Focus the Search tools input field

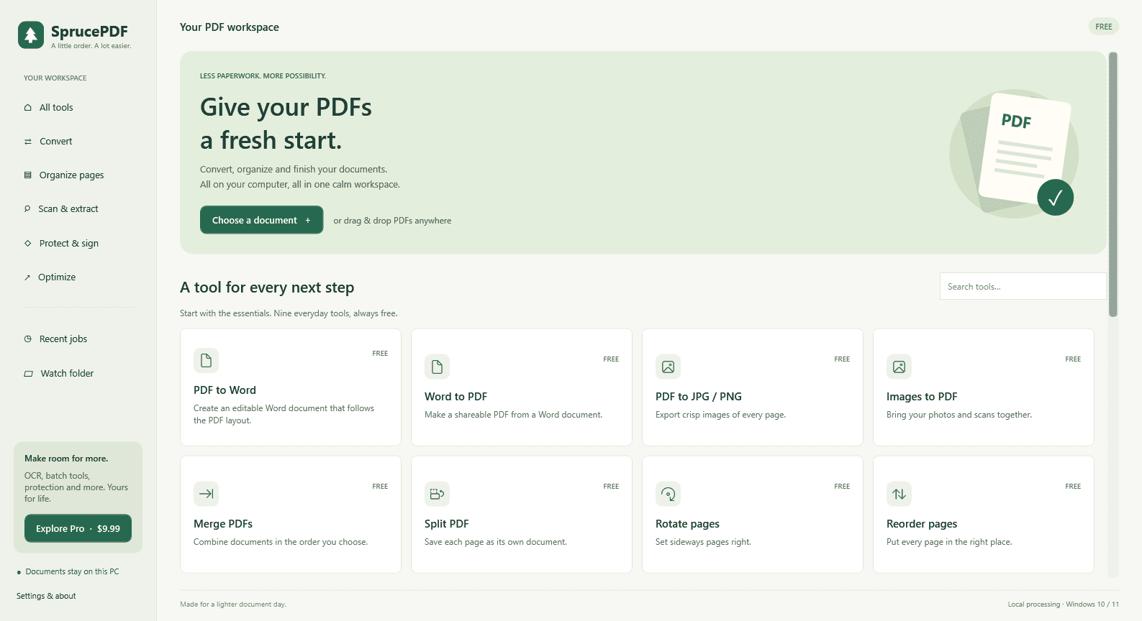pyautogui.click(x=1023, y=286)
